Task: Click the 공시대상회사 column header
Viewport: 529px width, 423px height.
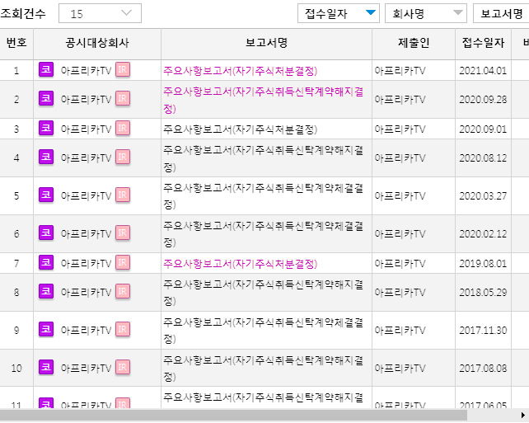Action: (97, 43)
